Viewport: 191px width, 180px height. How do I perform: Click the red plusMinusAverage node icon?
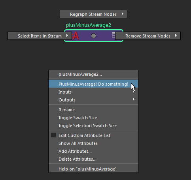[x=76, y=36]
